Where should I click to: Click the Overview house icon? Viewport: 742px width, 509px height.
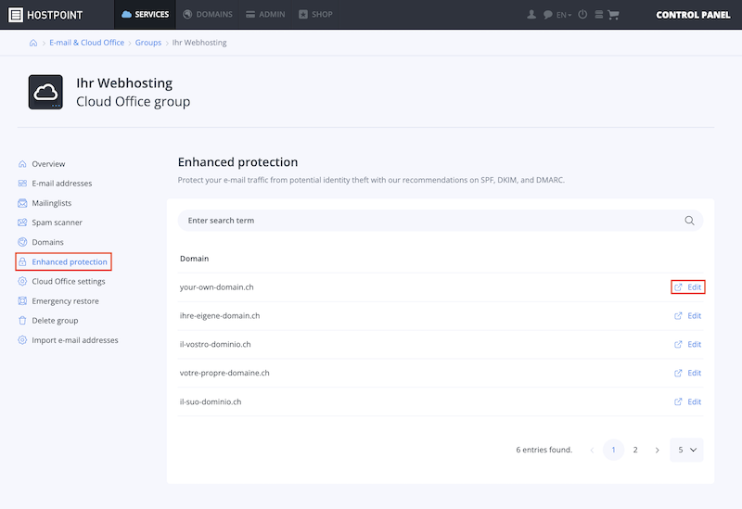point(22,164)
